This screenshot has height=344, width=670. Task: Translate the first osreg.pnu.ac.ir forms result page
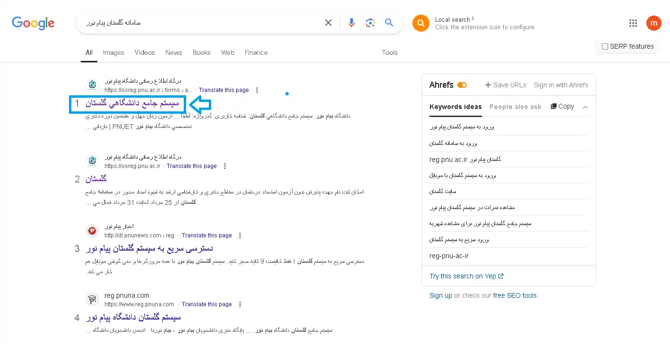[x=224, y=90]
